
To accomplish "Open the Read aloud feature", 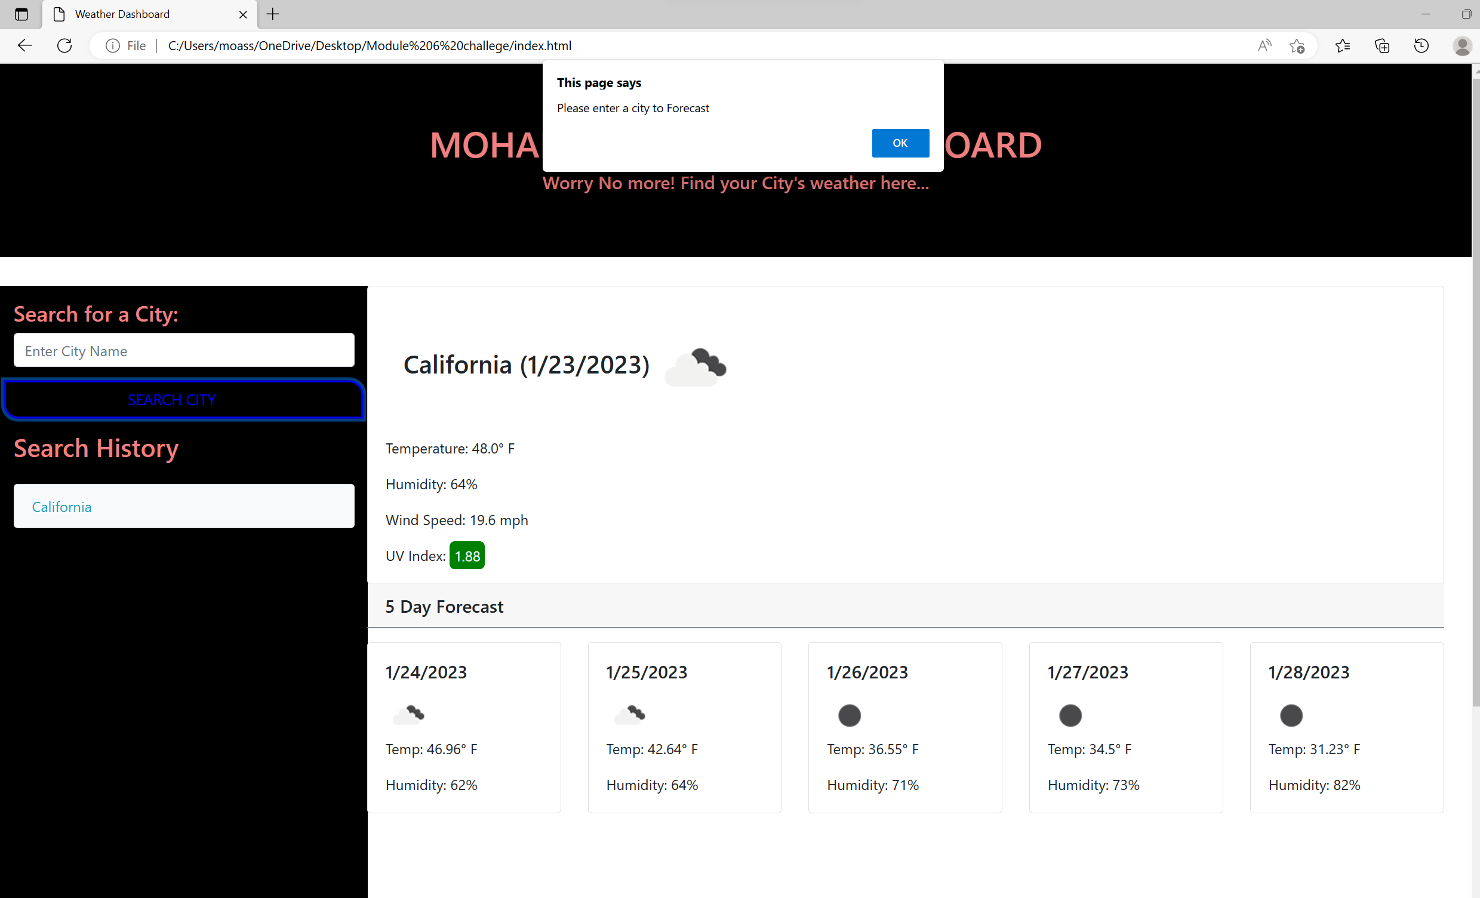I will coord(1264,45).
